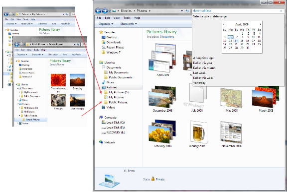Open the recent pages dropdown beside Forward button

coord(110,11)
